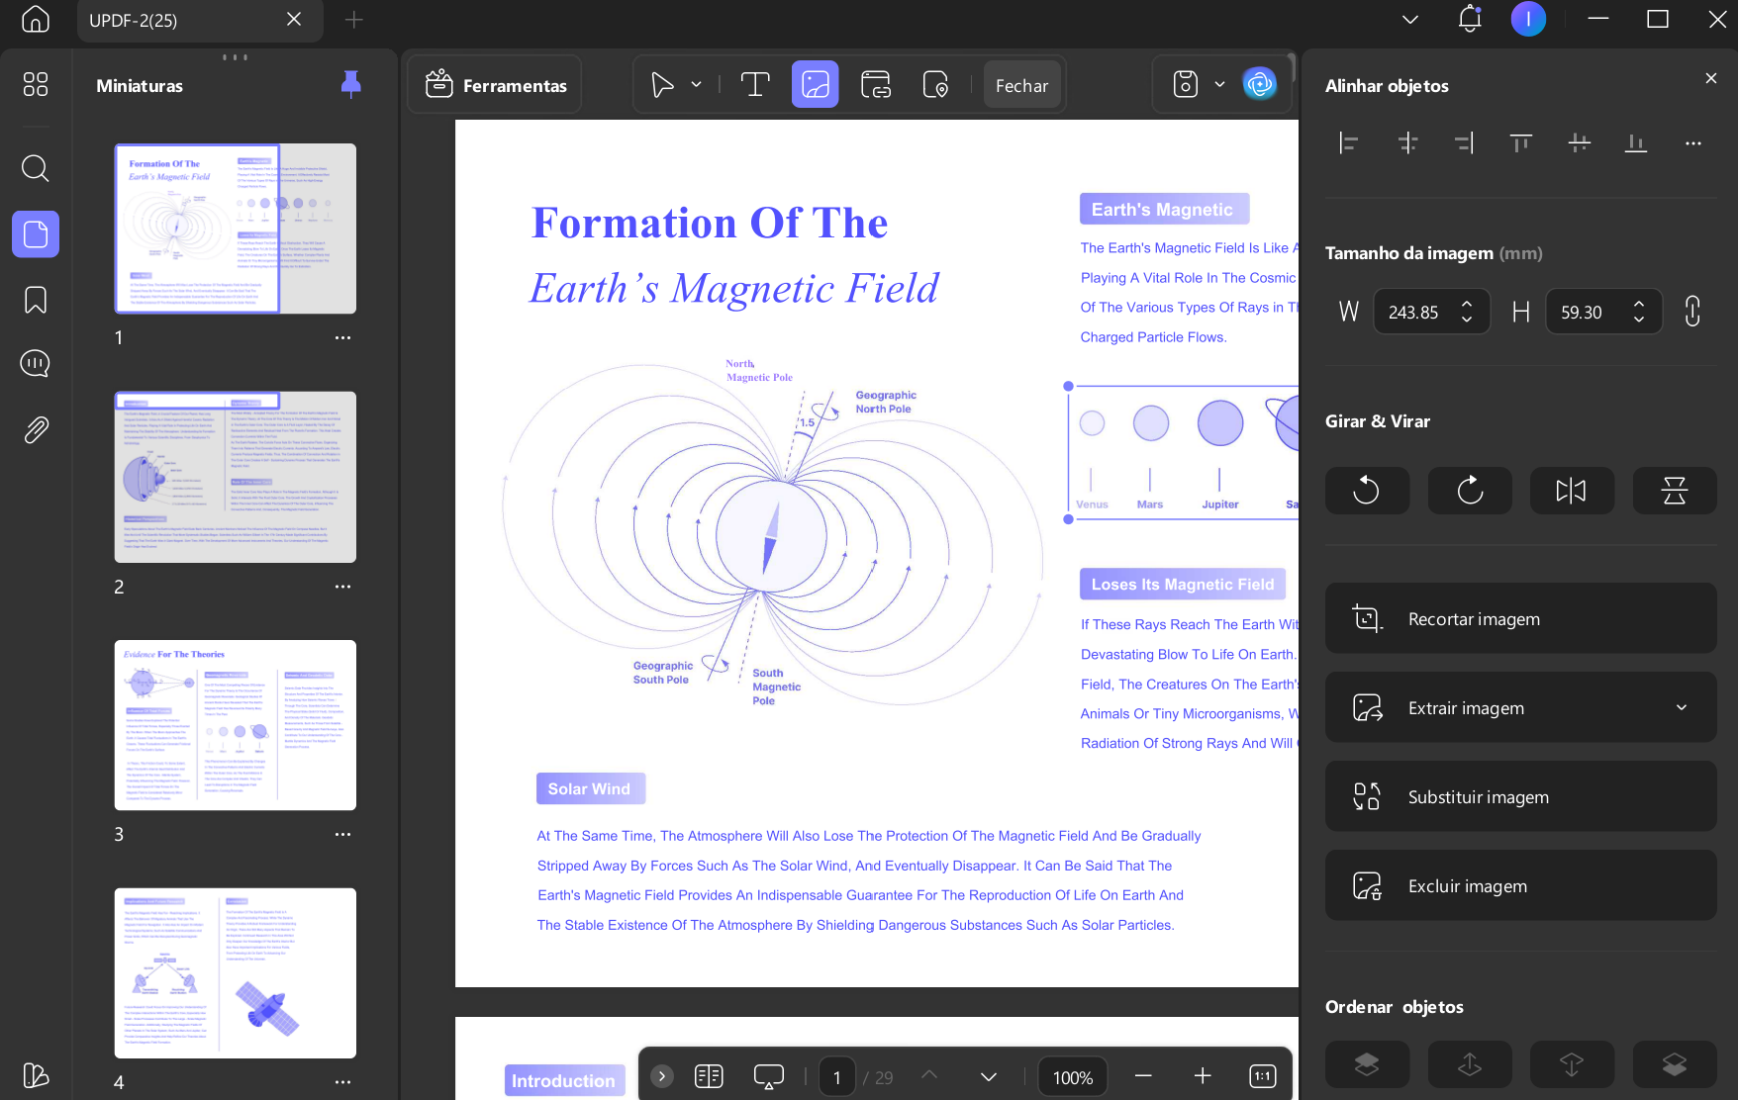Click the Fechar button

[1021, 85]
